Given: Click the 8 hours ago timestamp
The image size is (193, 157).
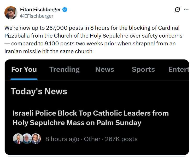Looking at the screenshot, I should click(62, 139).
